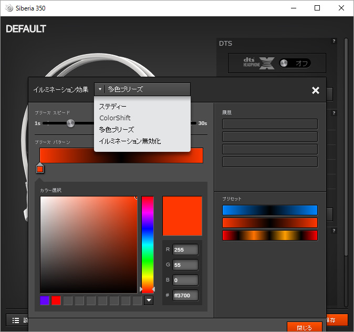Click the breathe pattern gradient bar
The width and height of the screenshot is (354, 332).
tap(121, 155)
